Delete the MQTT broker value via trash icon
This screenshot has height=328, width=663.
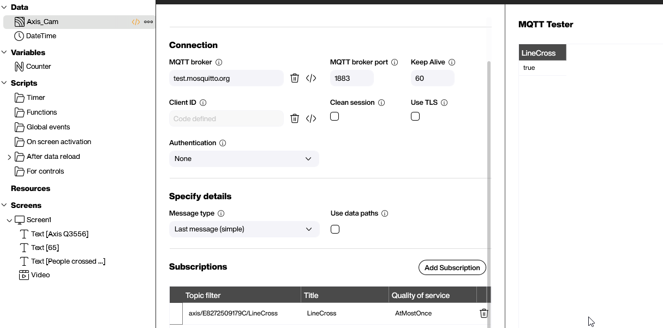coord(295,78)
